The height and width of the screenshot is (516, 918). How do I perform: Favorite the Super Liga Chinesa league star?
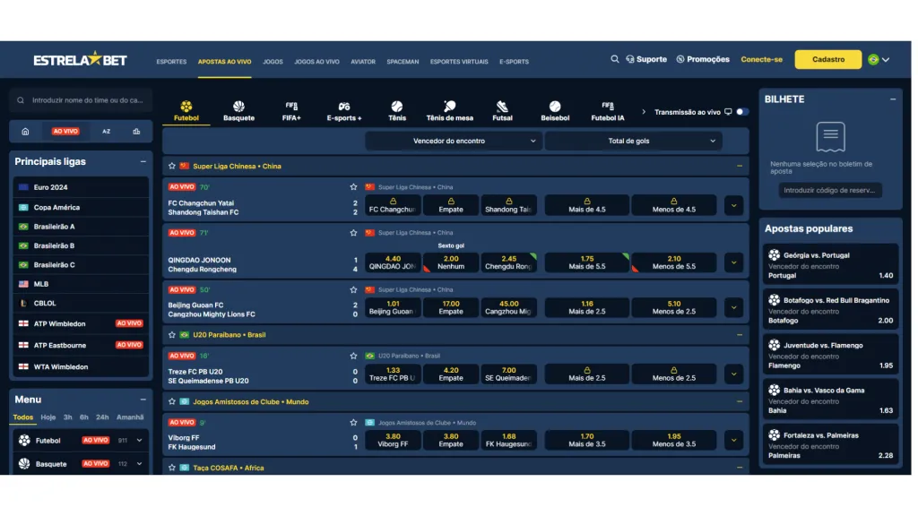click(x=172, y=166)
